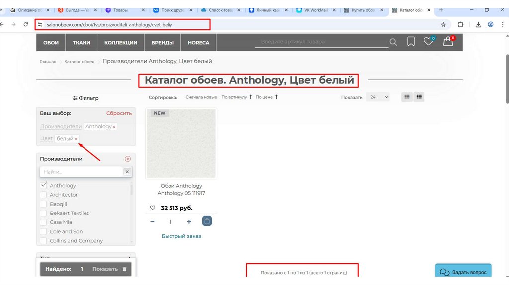Check the Baoqili manufacturer checkbox

coord(43,204)
